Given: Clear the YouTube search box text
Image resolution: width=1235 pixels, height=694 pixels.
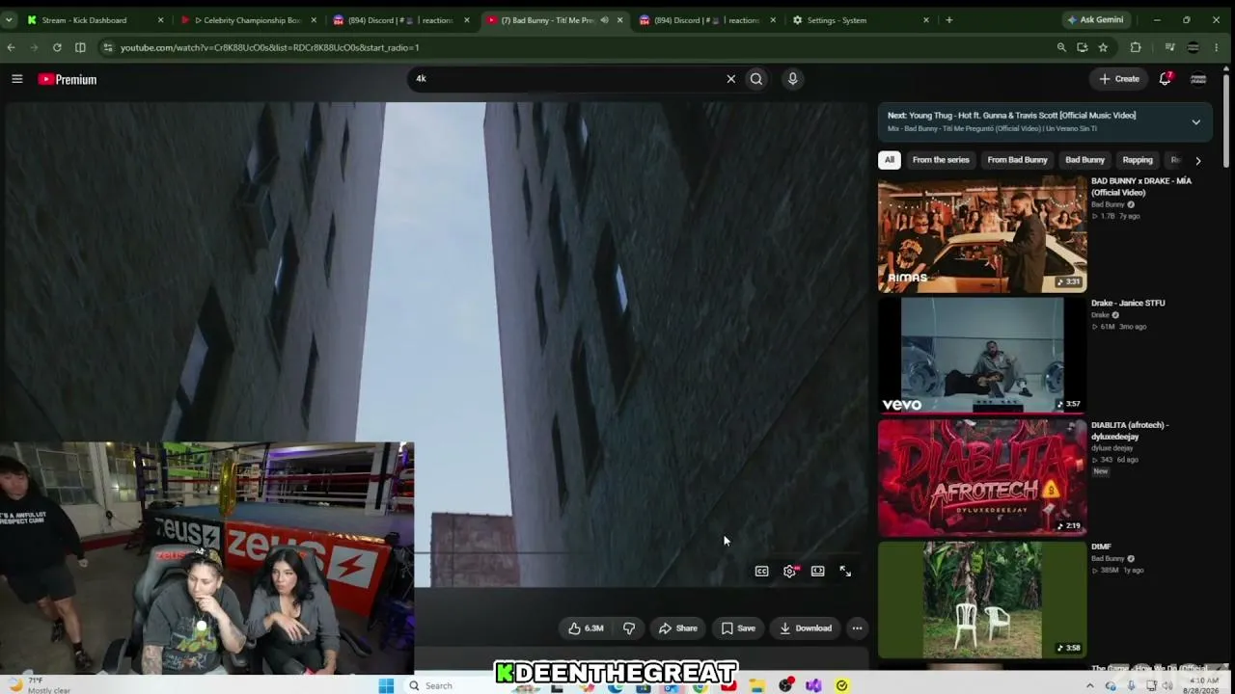Looking at the screenshot, I should 730,79.
